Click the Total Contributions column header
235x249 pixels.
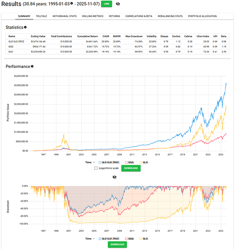point(61,36)
